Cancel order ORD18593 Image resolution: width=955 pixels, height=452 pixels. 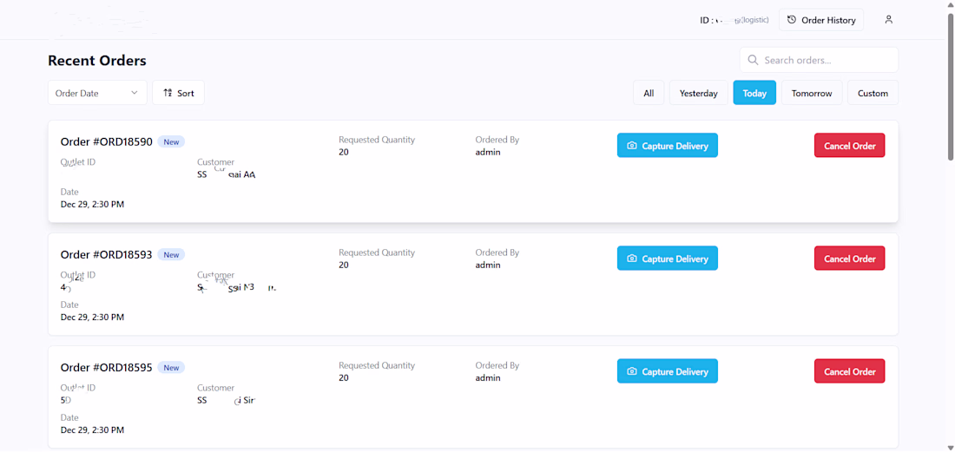849,259
